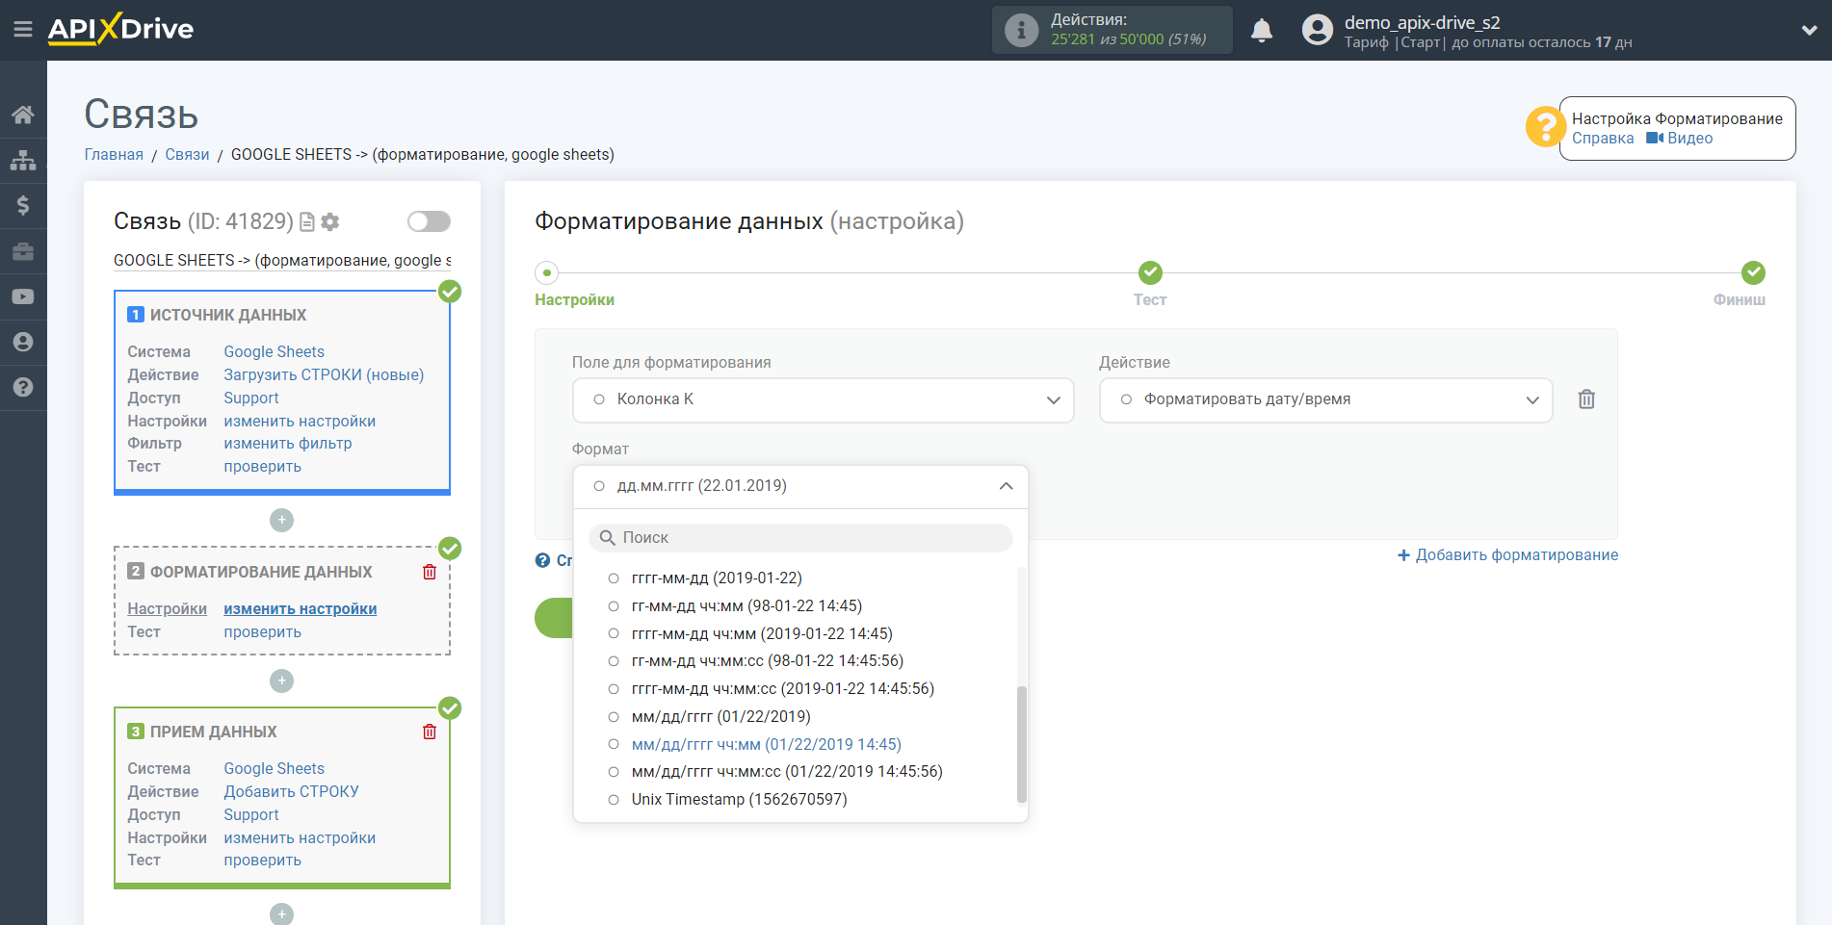Expand the account menu chevron
1832x925 pixels.
click(1809, 31)
